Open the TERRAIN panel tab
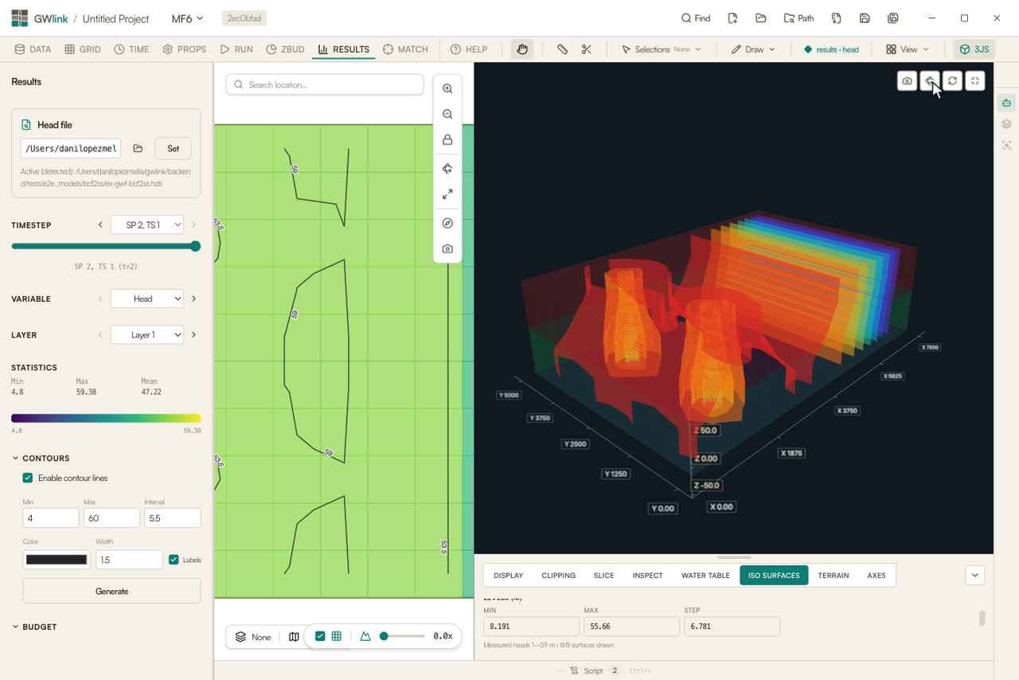1019x680 pixels. [834, 575]
